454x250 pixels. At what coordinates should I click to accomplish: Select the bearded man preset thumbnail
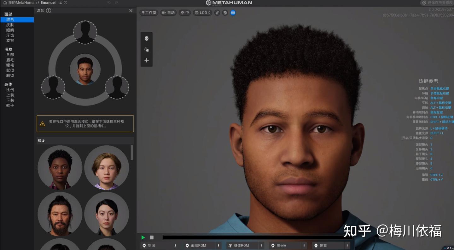60,214
